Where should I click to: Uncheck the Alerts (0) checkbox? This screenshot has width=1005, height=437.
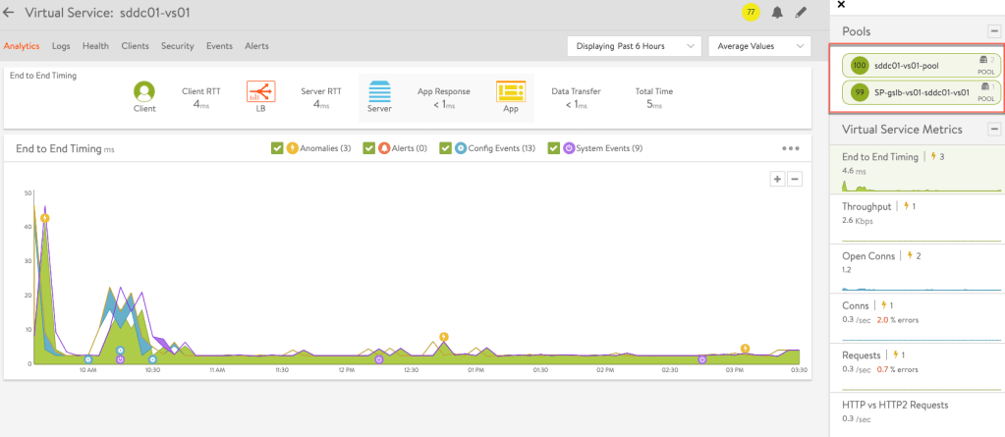[369, 148]
